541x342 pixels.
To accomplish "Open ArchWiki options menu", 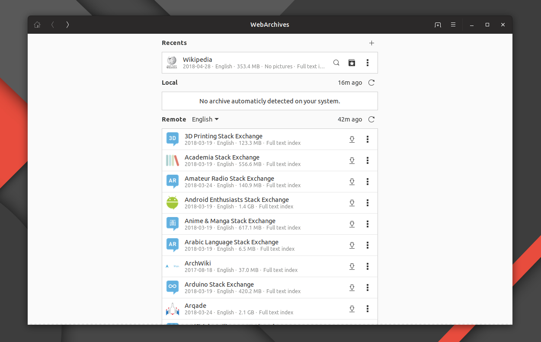I will coord(368,266).
